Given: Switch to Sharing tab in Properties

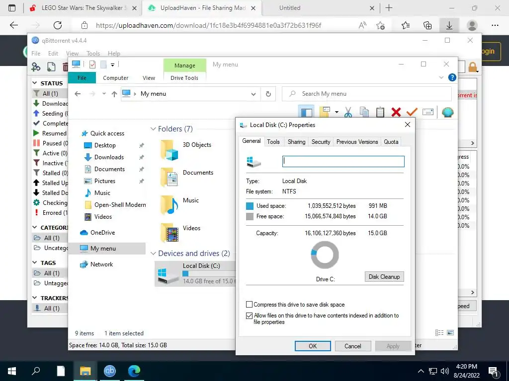Looking at the screenshot, I should [x=296, y=142].
